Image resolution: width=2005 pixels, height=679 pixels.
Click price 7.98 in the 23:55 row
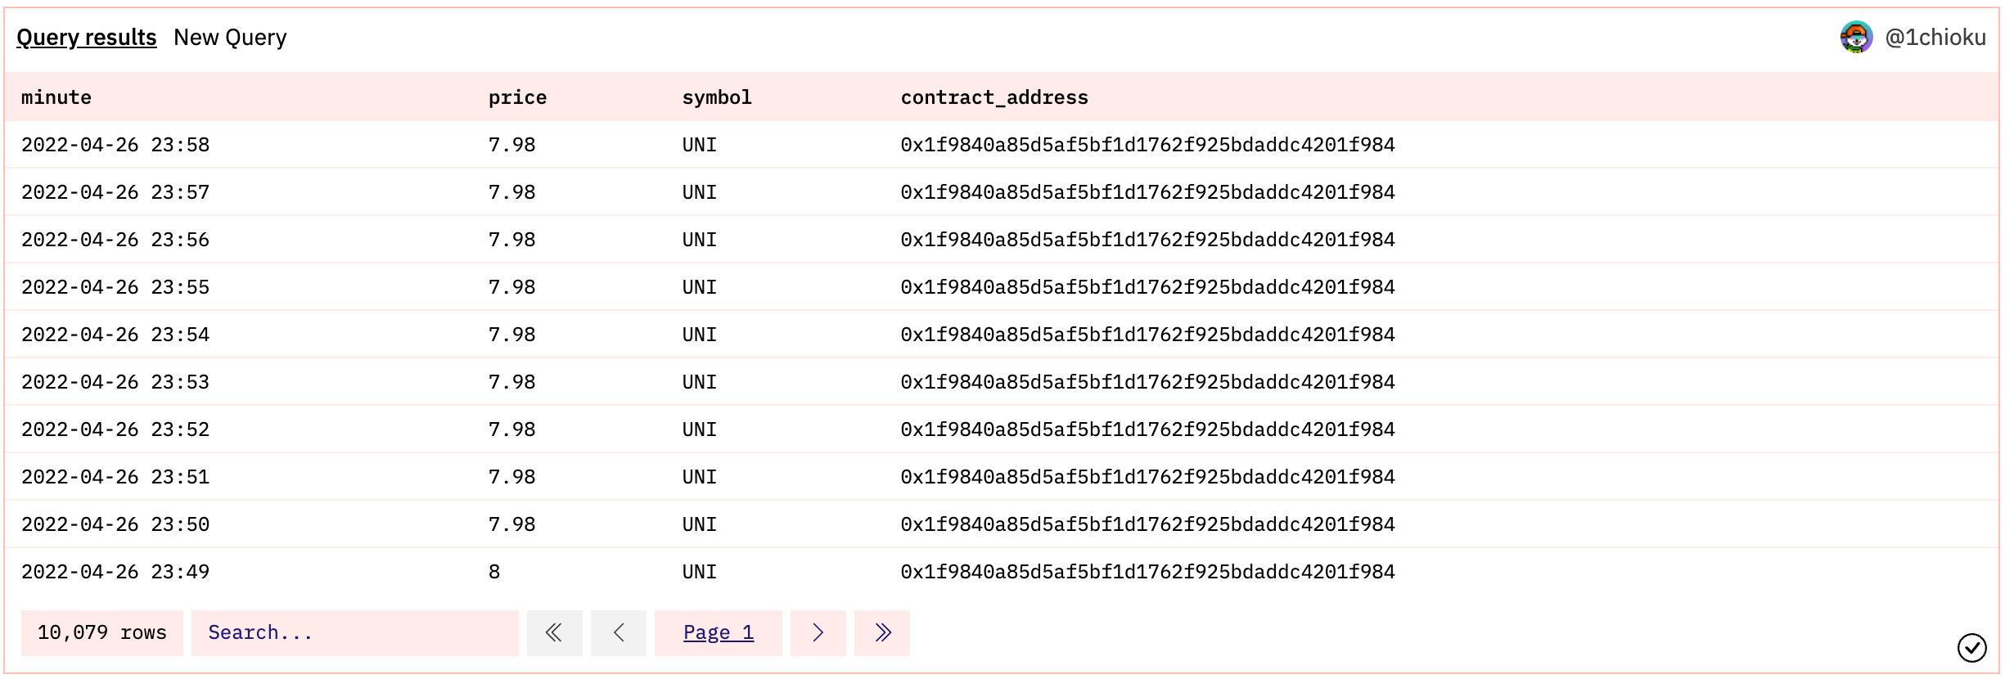tap(512, 287)
